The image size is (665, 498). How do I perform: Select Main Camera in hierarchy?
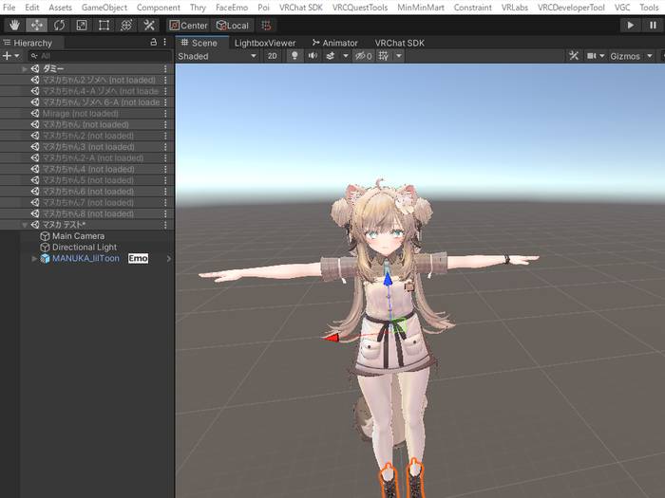pyautogui.click(x=79, y=236)
